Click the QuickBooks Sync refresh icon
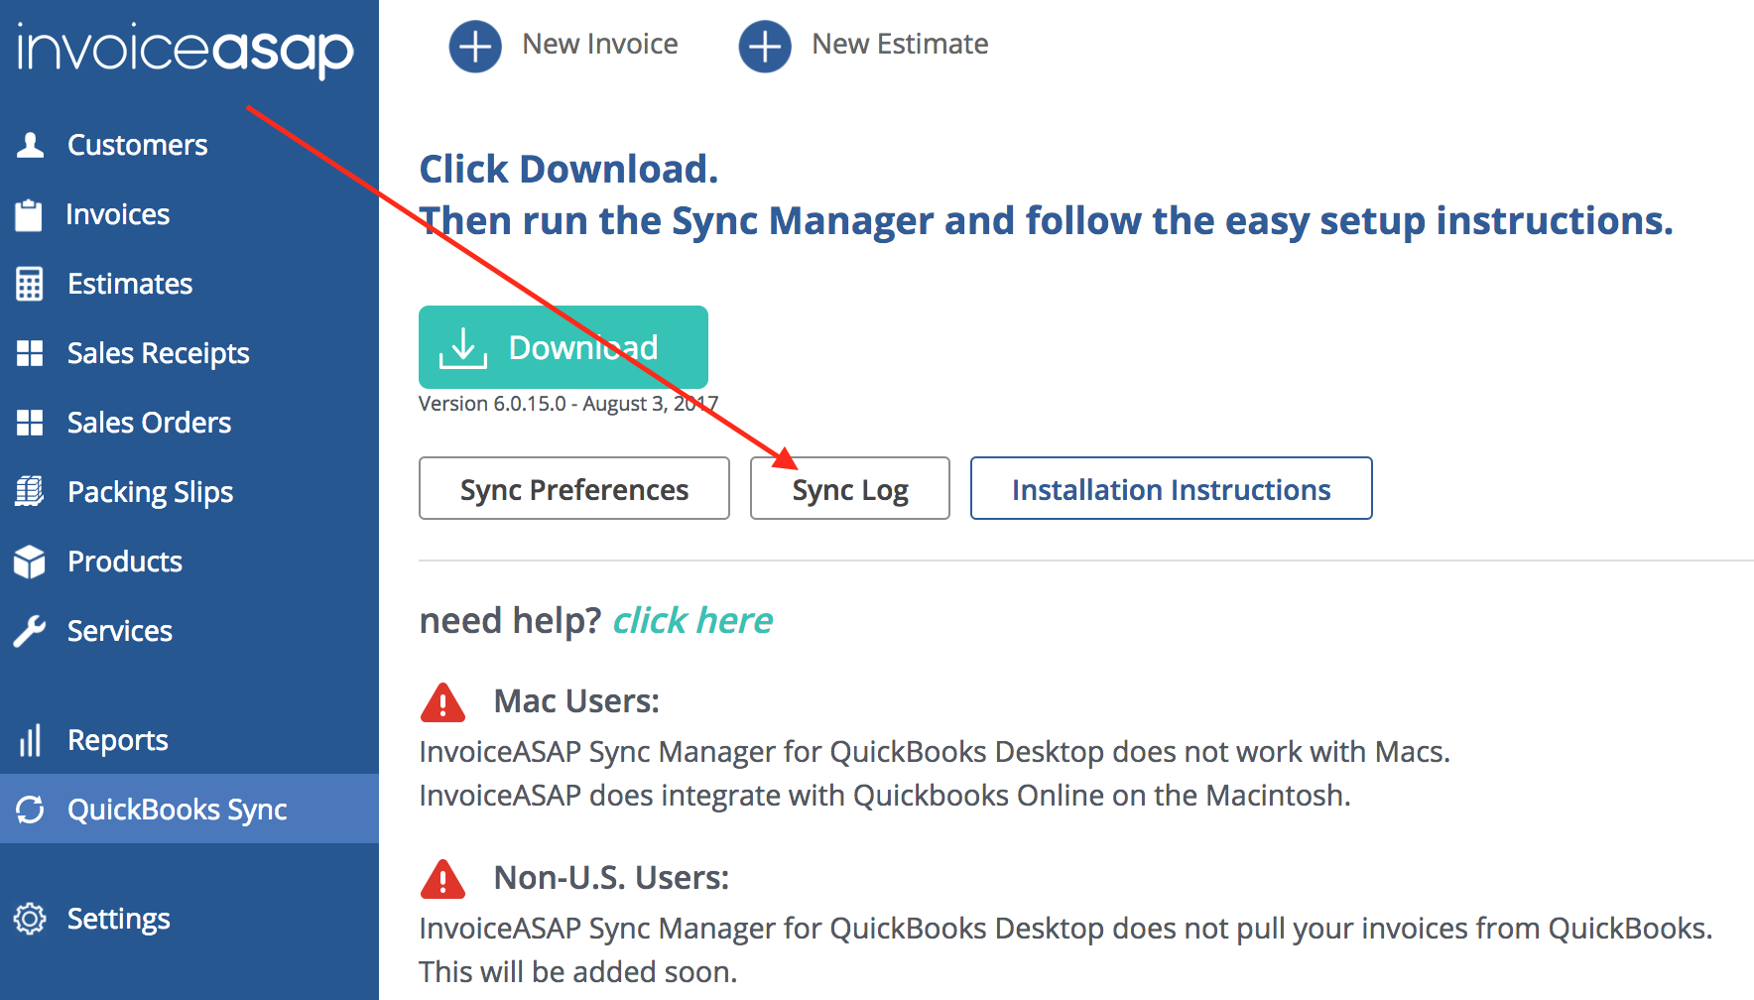 30,810
